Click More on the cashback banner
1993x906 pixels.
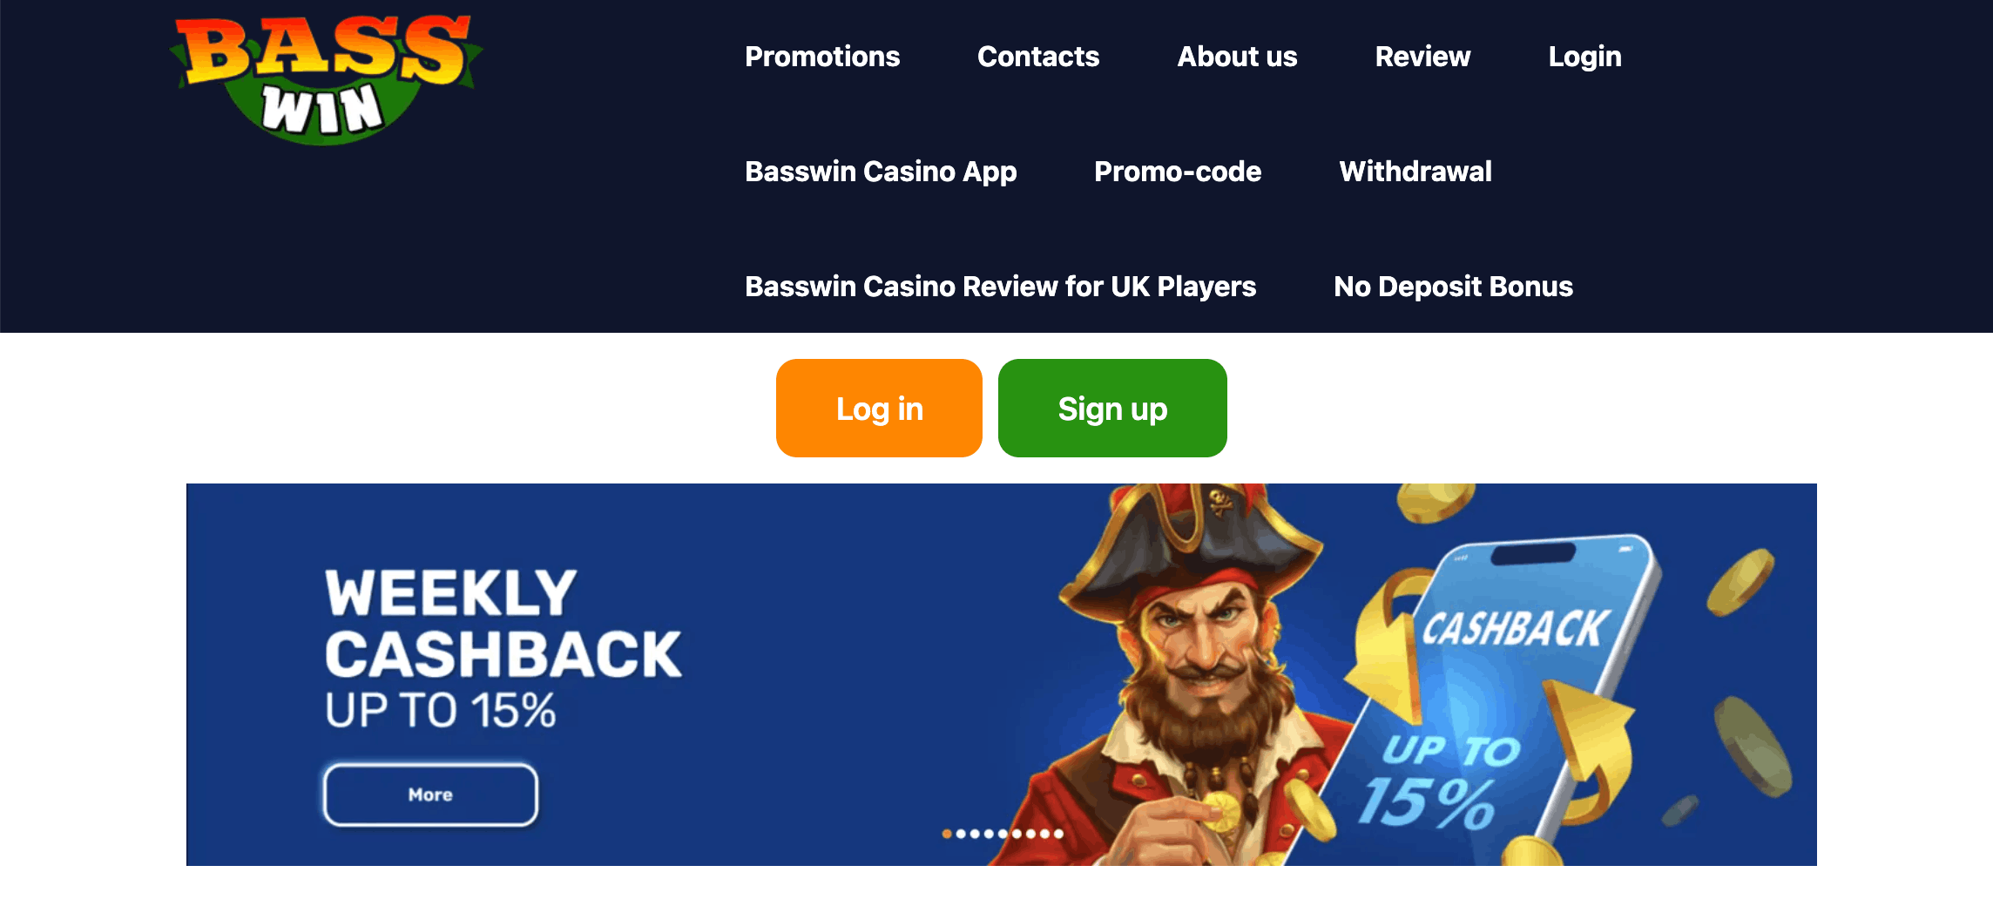pyautogui.click(x=430, y=794)
